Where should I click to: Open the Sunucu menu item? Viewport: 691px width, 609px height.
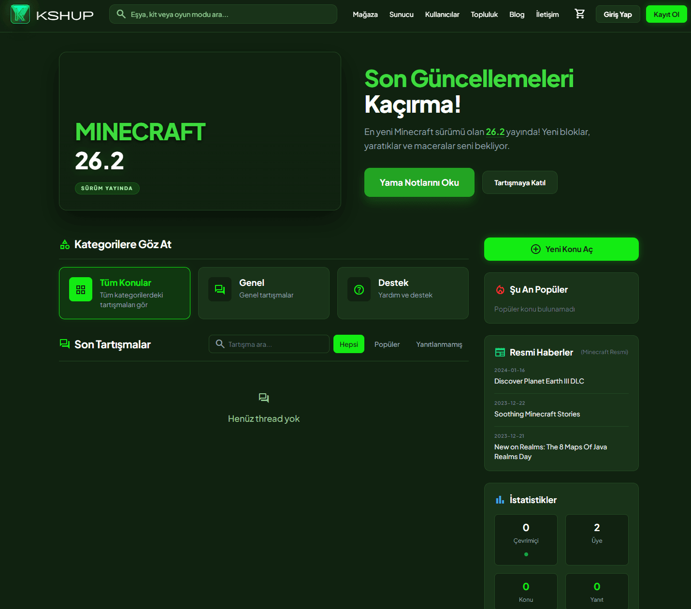(402, 15)
